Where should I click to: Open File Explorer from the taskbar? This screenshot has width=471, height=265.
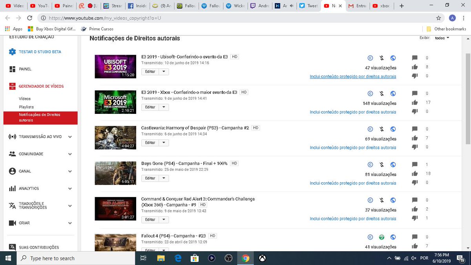[161, 258]
